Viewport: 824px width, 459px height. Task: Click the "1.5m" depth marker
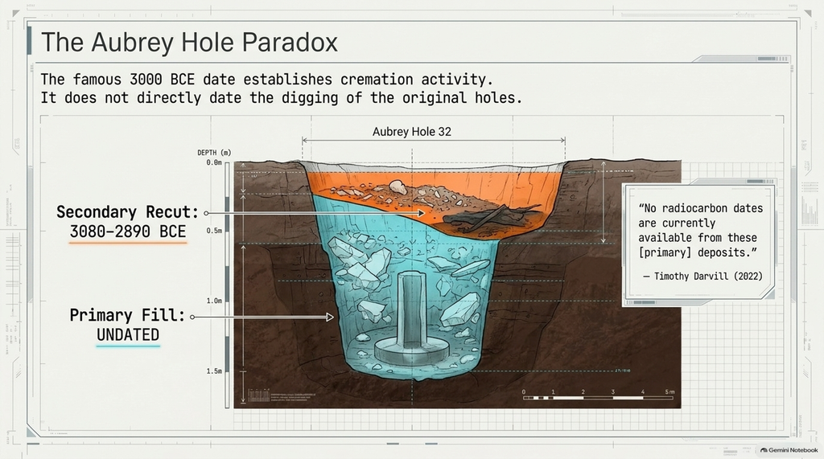pyautogui.click(x=214, y=371)
